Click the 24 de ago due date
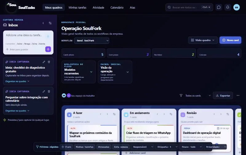 (223, 128)
